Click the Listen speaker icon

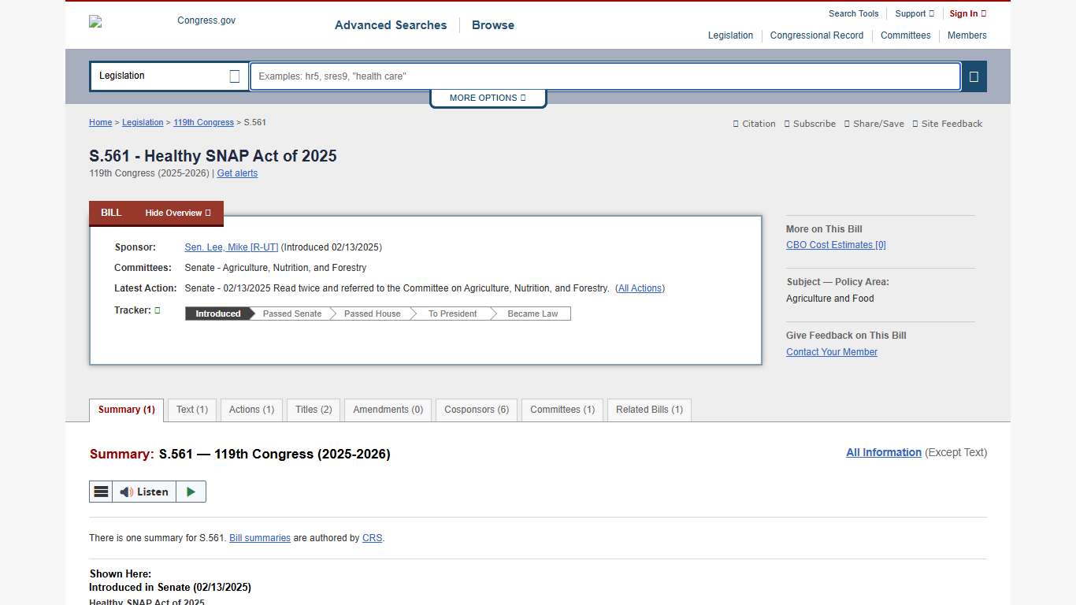pyautogui.click(x=127, y=492)
